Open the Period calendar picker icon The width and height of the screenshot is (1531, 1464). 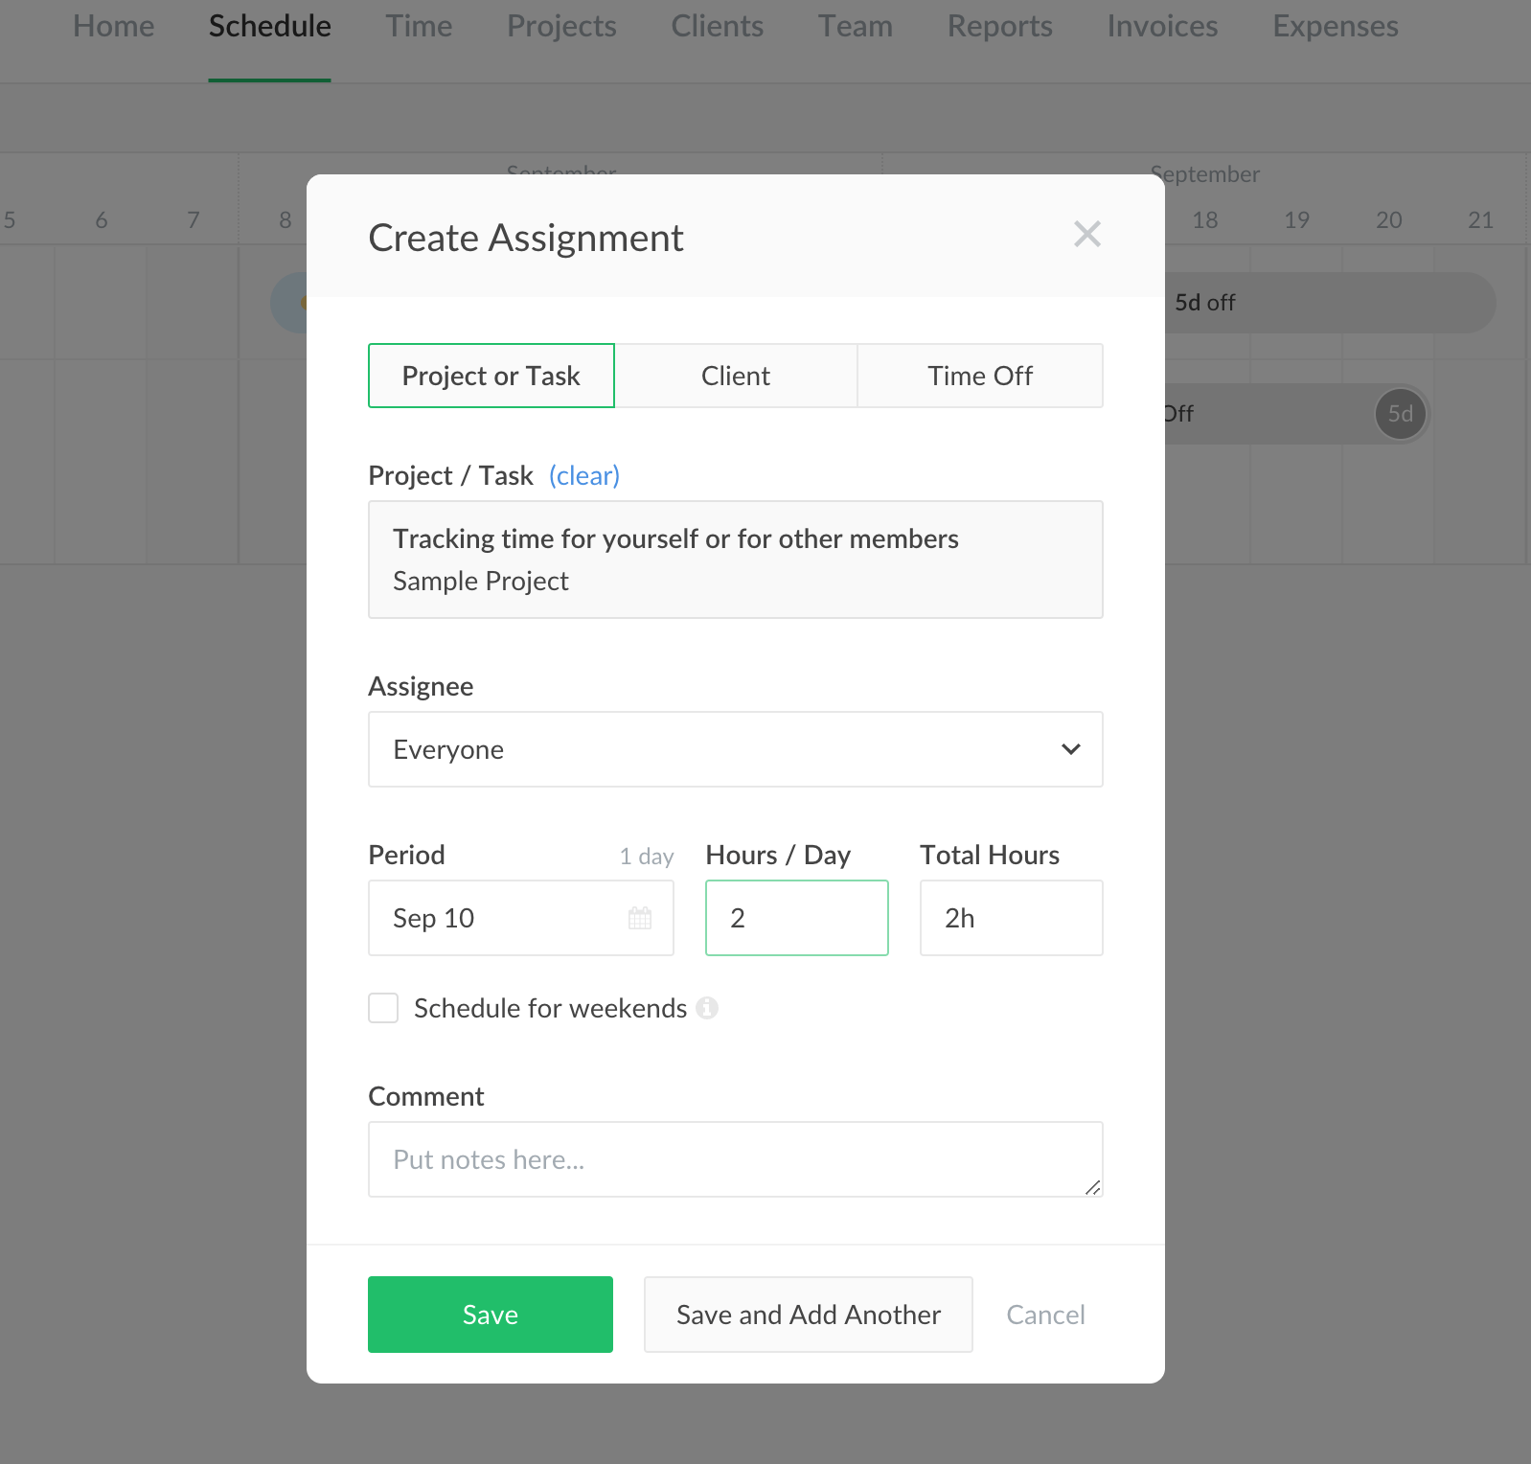pos(639,918)
